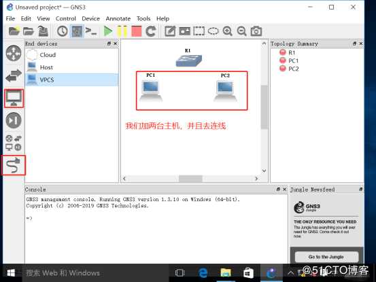Open the Annotate menu
The width and height of the screenshot is (376, 282).
(118, 19)
